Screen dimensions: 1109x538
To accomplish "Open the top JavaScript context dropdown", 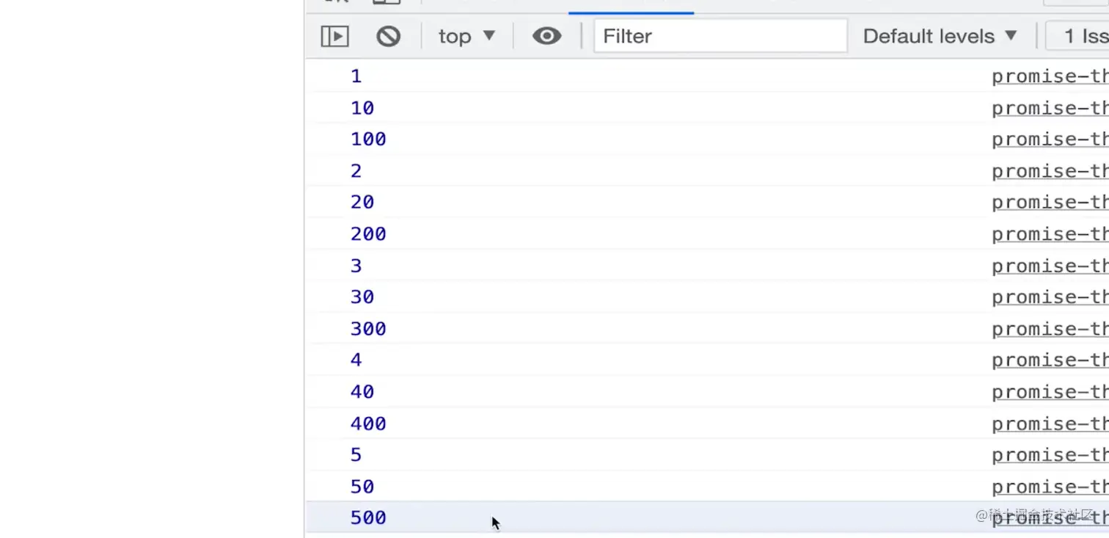I will pos(467,36).
